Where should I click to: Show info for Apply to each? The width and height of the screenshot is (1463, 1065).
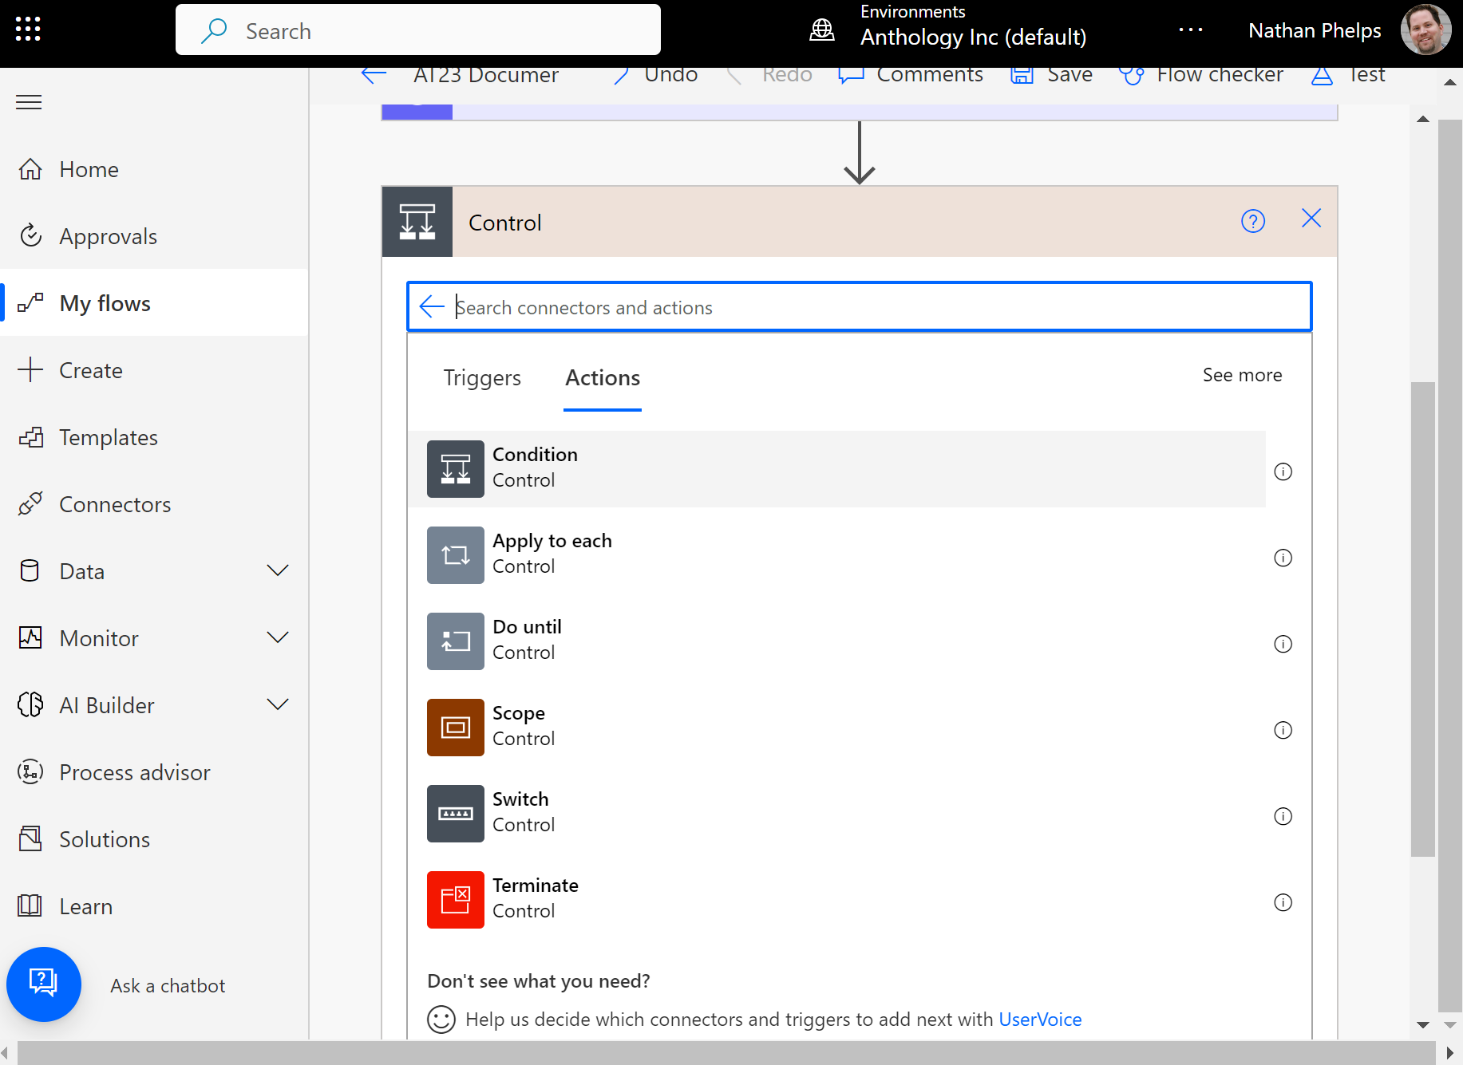(x=1283, y=558)
